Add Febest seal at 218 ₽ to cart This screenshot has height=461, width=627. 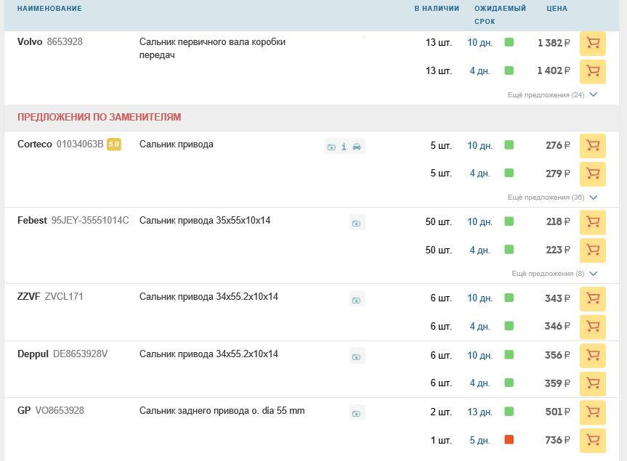pos(593,222)
